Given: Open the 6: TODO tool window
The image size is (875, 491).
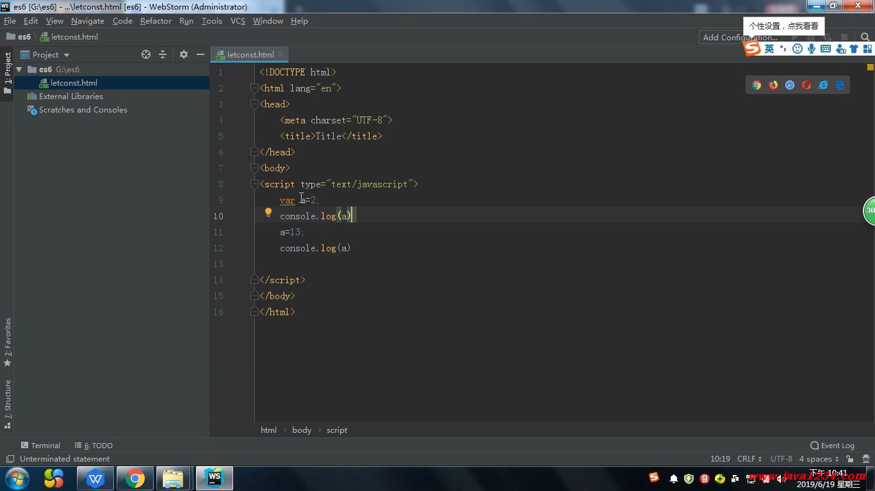Looking at the screenshot, I should point(94,446).
